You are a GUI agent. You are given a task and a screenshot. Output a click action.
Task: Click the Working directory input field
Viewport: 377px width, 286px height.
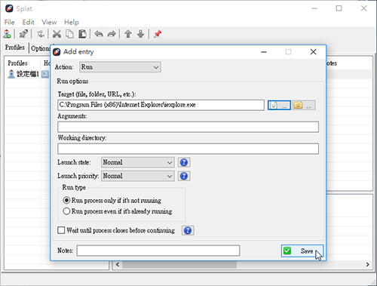[x=188, y=149]
